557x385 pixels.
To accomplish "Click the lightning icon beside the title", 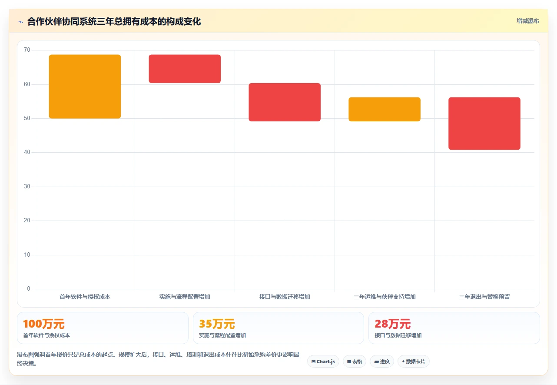I will (x=20, y=22).
